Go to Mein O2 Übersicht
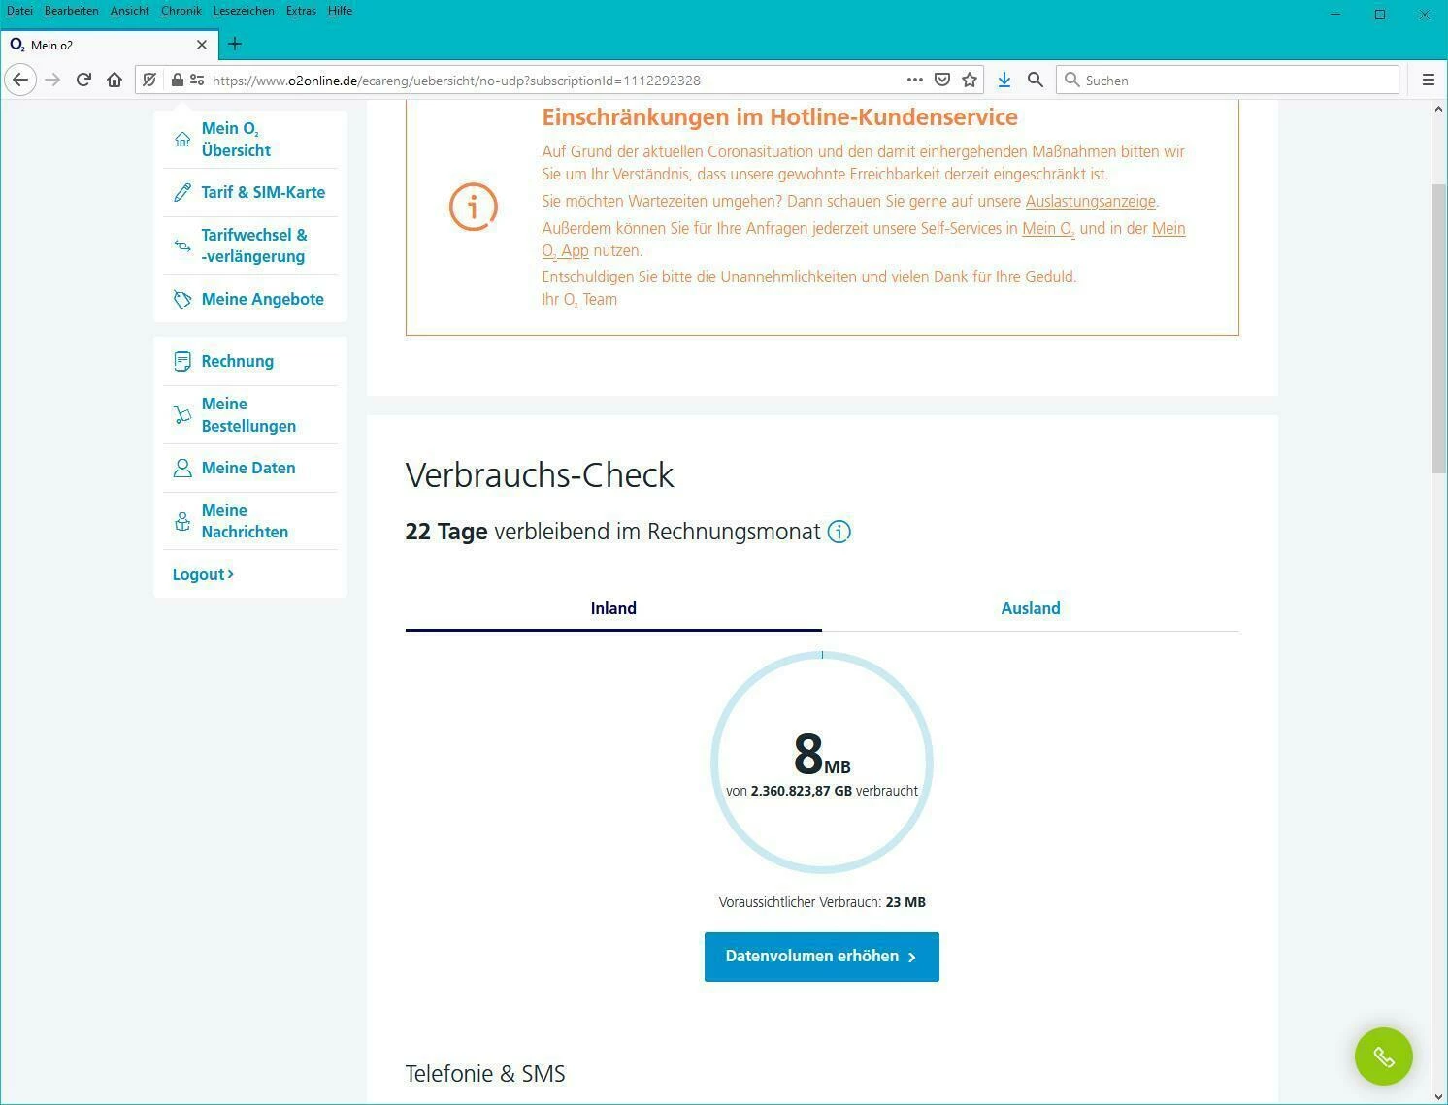The image size is (1448, 1105). click(236, 139)
